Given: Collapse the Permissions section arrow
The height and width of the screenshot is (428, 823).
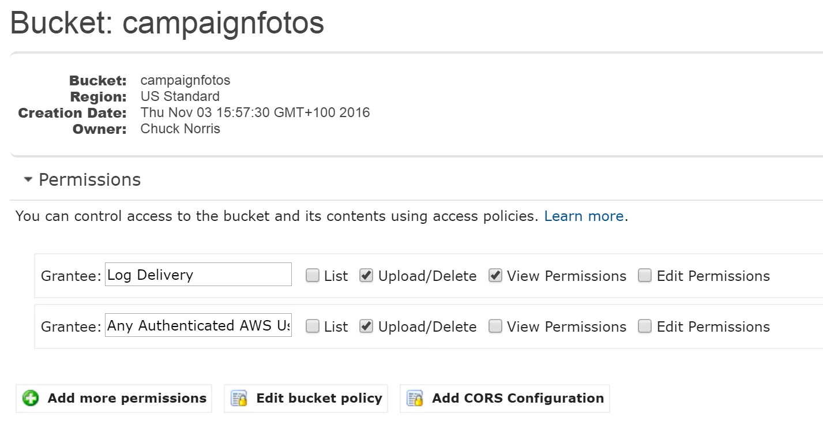Looking at the screenshot, I should 28,180.
